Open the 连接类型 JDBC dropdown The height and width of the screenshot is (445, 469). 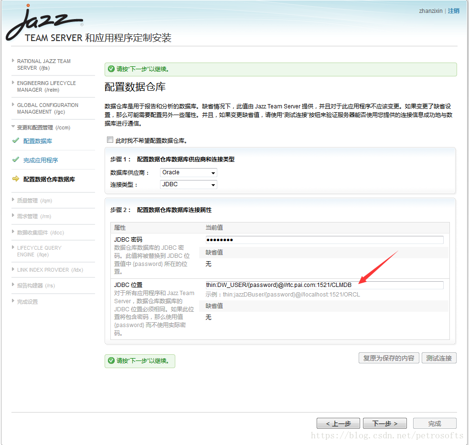pyautogui.click(x=189, y=184)
